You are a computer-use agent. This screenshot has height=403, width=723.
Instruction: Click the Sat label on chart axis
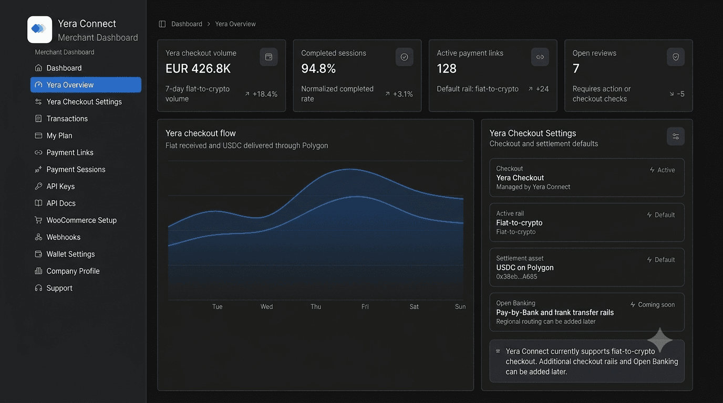coord(414,306)
